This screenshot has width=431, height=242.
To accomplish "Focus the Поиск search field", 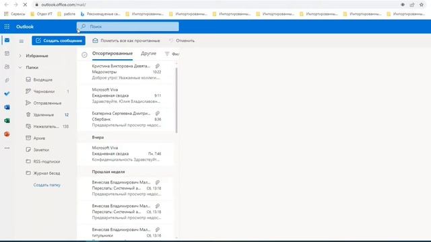I will click(128, 26).
